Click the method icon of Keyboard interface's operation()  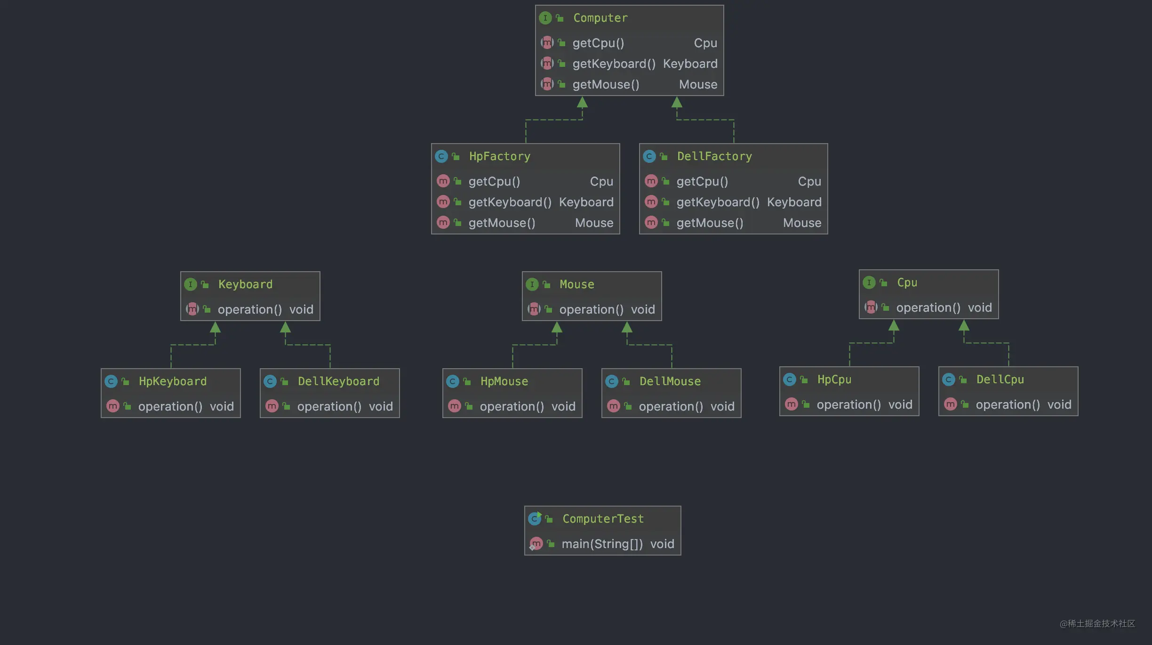(192, 309)
